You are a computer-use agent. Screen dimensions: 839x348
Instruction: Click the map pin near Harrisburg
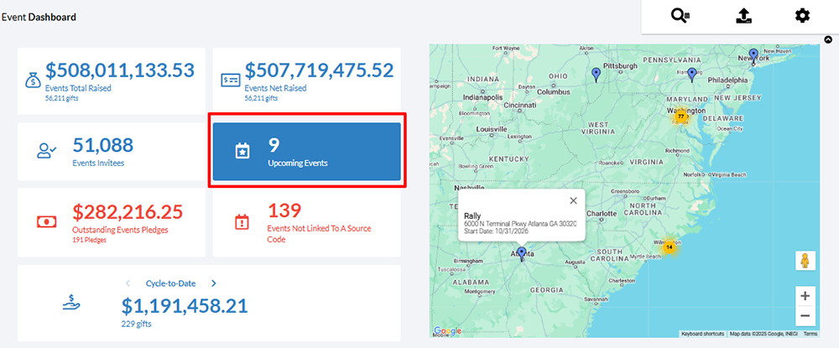[691, 75]
